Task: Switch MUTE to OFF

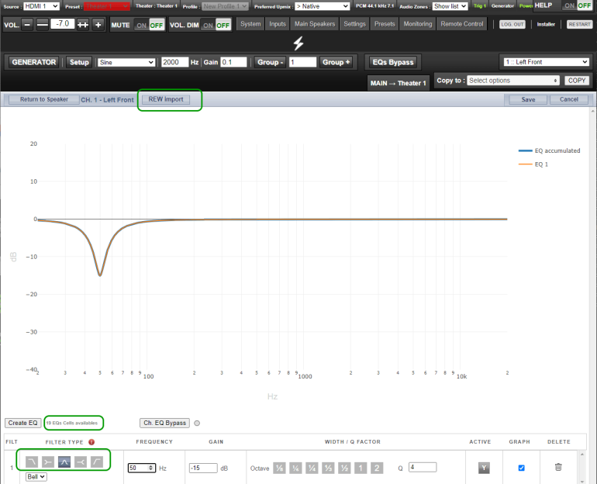Action: click(x=156, y=26)
